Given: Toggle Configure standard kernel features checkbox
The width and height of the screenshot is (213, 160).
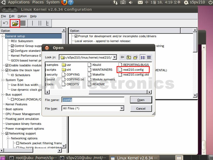Looking at the screenshot, I should click(12, 51).
